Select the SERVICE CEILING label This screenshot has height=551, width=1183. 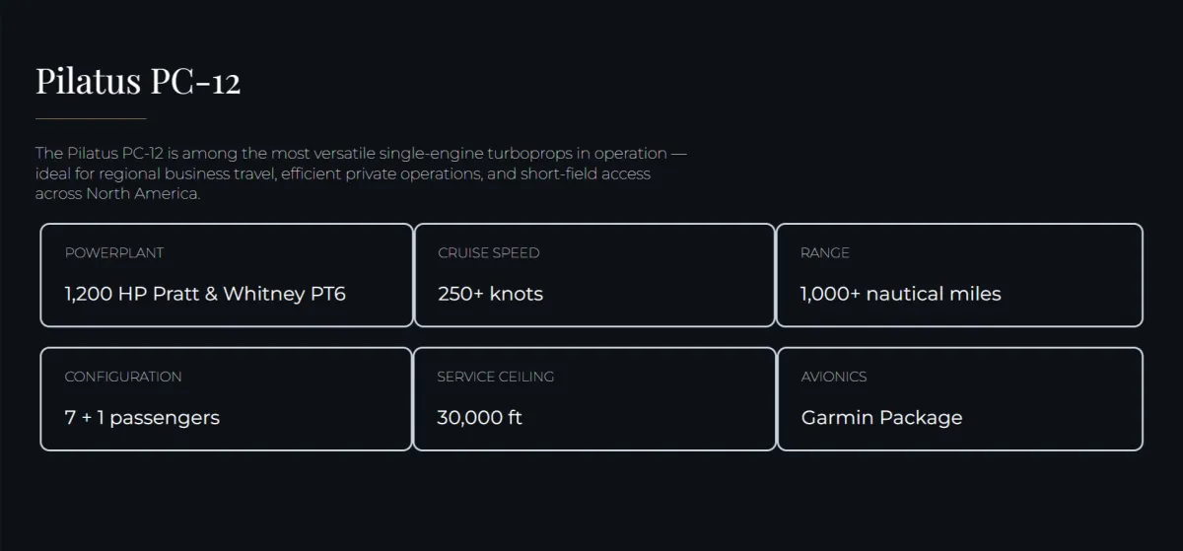[x=495, y=377]
